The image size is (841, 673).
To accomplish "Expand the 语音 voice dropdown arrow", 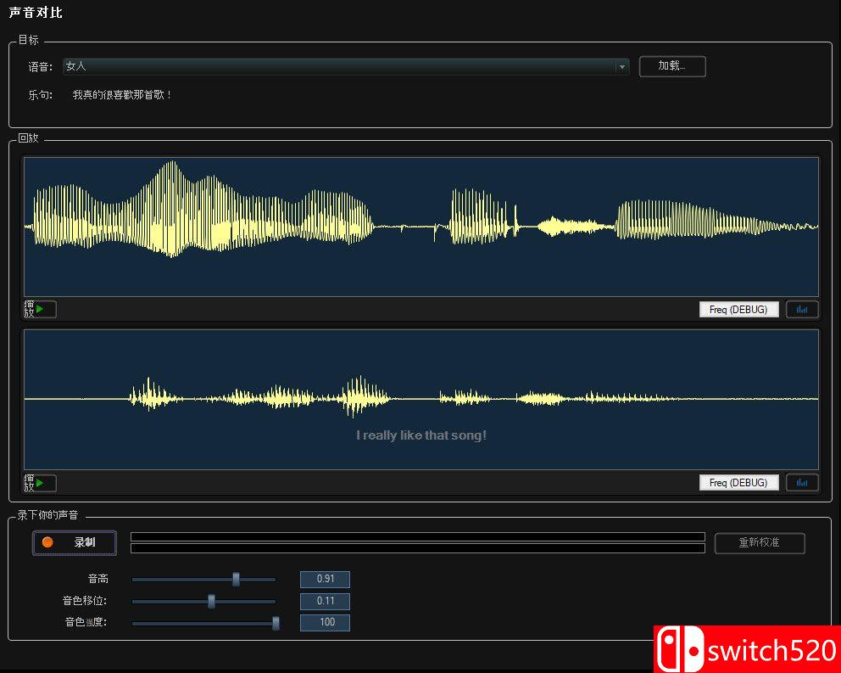I will [622, 67].
